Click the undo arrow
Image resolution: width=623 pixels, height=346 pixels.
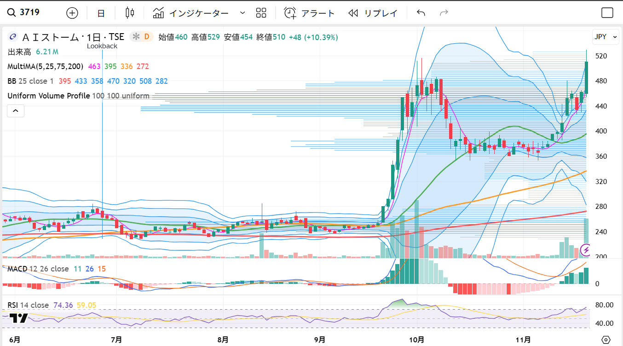(x=421, y=13)
